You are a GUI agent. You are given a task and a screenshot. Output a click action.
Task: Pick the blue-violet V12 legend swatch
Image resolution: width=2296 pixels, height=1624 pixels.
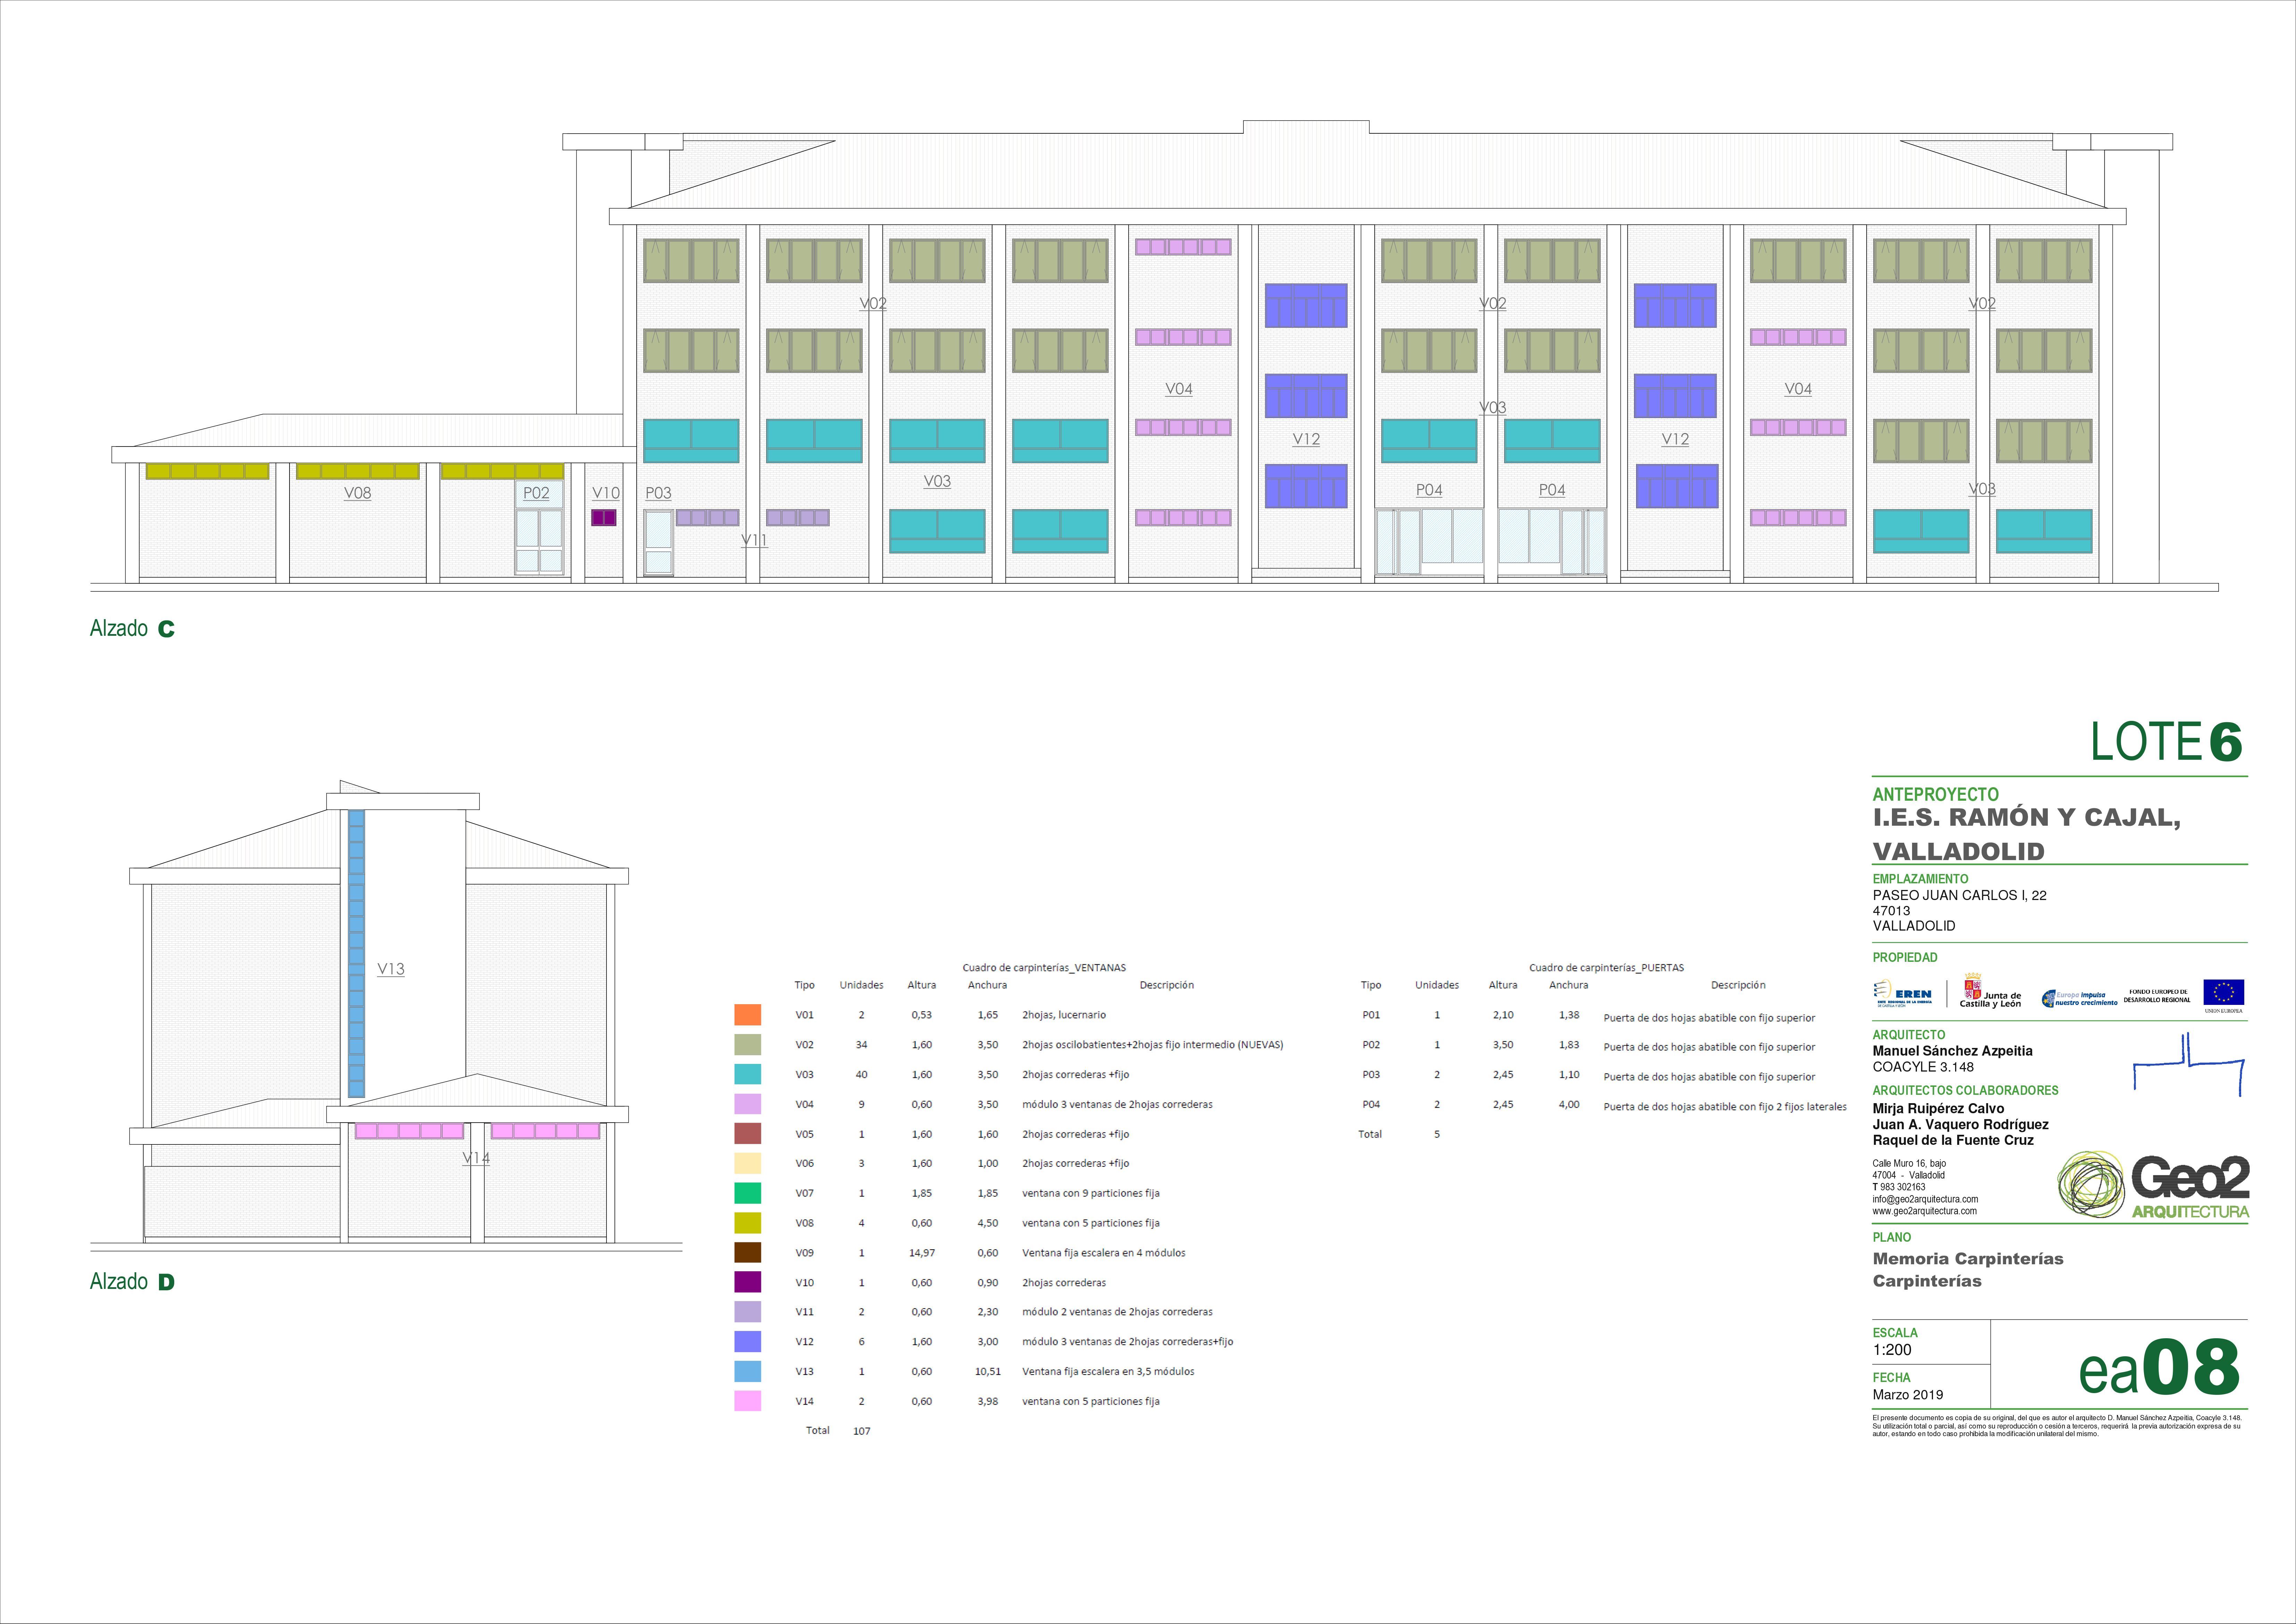click(x=748, y=1342)
